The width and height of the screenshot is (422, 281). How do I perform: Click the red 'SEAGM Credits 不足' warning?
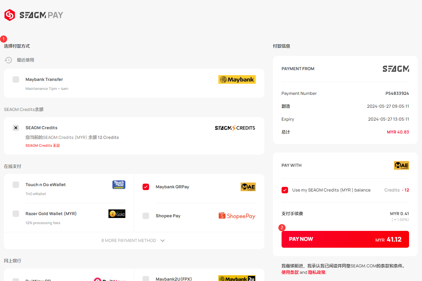click(43, 146)
